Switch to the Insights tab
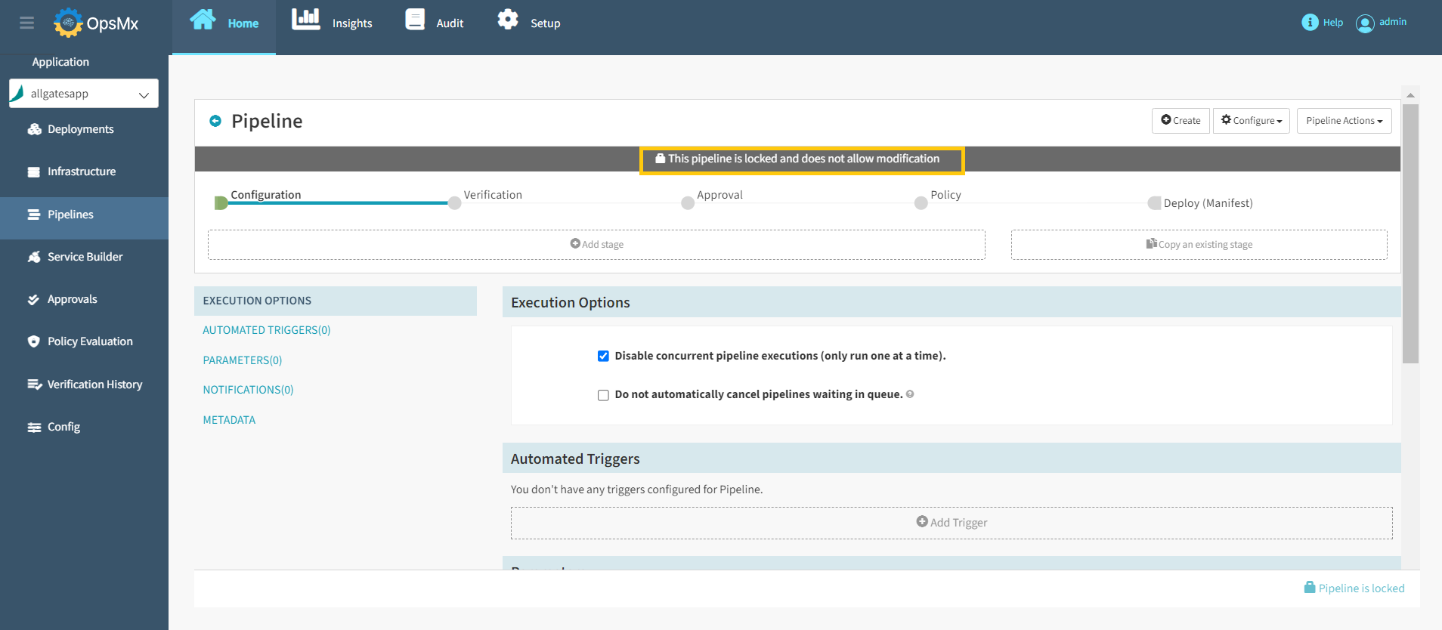Viewport: 1442px width, 630px height. [333, 23]
